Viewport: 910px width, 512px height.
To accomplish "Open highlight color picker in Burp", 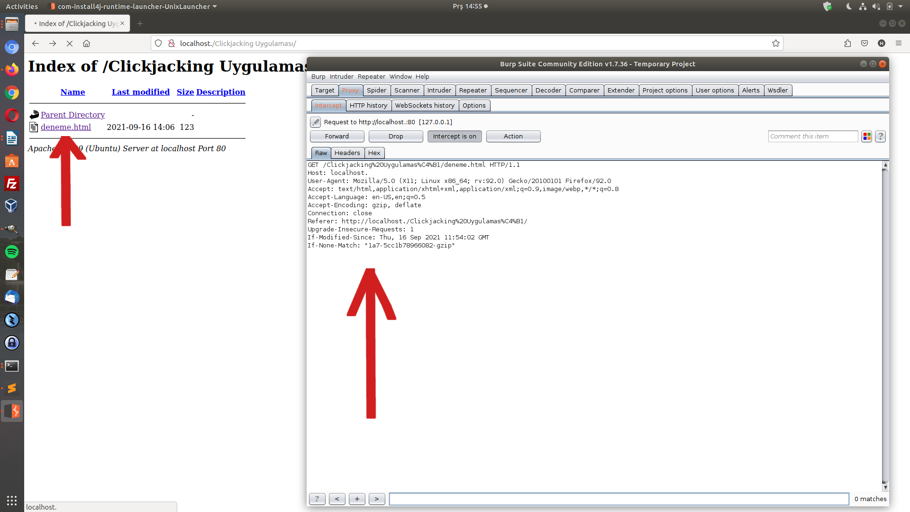I will 867,137.
